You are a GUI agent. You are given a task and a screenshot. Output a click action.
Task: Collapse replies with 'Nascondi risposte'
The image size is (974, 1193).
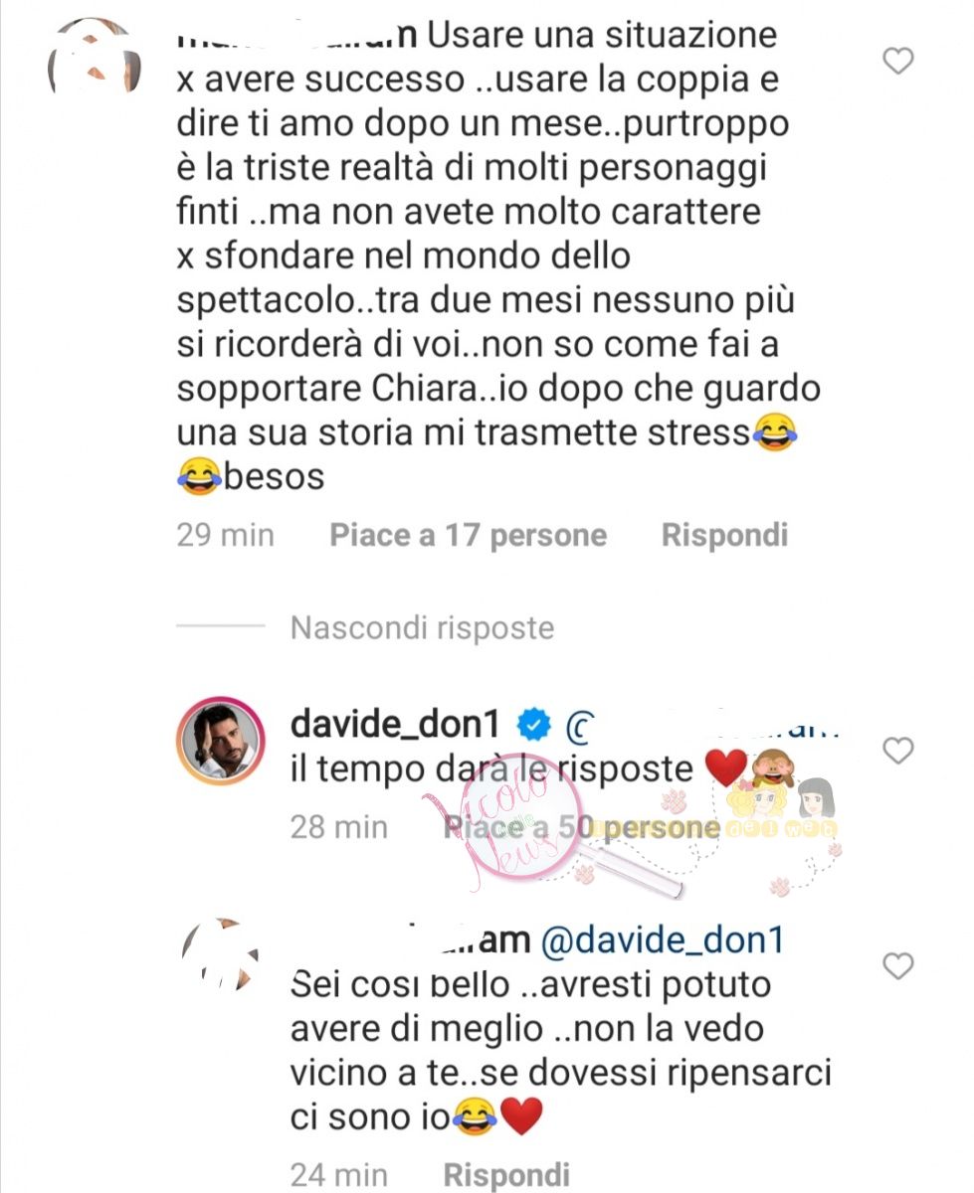(x=422, y=627)
